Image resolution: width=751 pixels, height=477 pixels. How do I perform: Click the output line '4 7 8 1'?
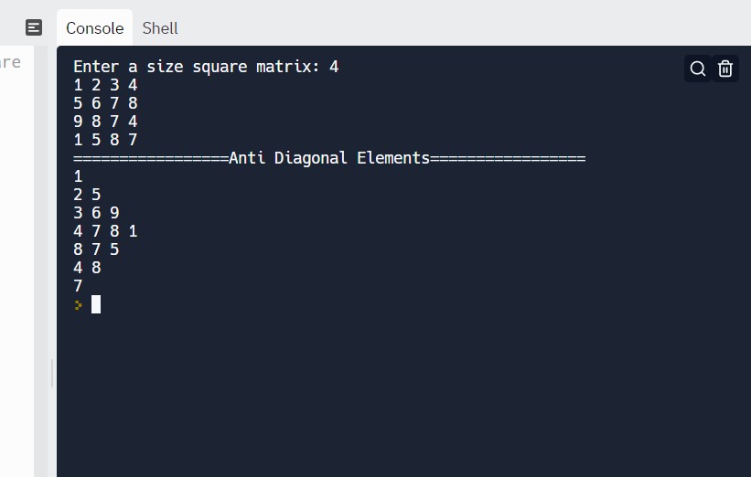[105, 231]
